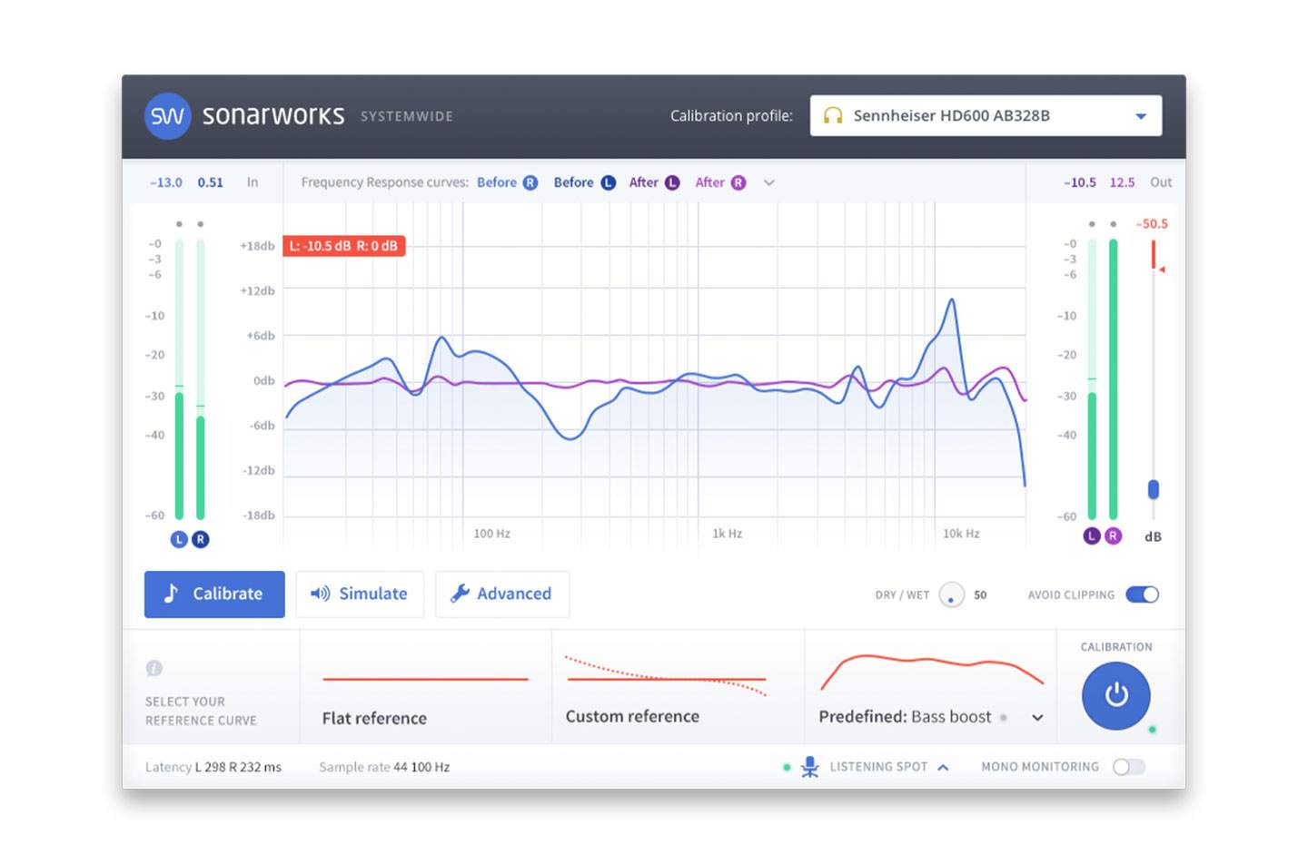This screenshot has width=1308, height=864.
Task: Expand the Predefined curve dropdown chevron
Action: click(1037, 718)
